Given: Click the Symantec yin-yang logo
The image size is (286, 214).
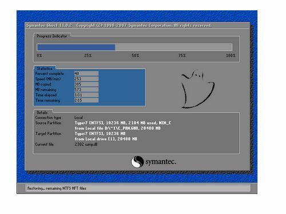Looking at the screenshot, I should point(137,161).
